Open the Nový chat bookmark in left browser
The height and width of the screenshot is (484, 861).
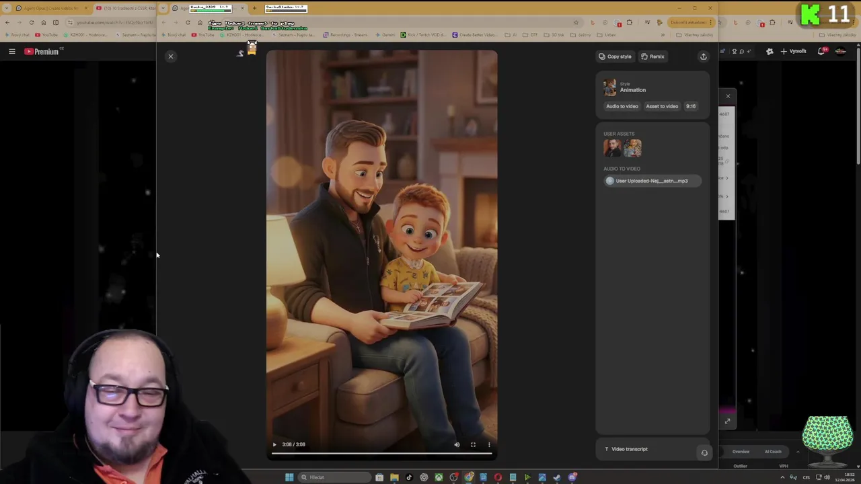click(17, 35)
